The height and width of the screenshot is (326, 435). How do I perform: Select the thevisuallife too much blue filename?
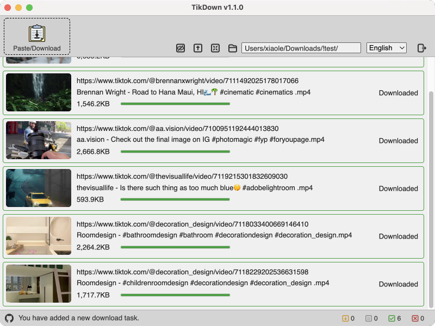tap(195, 187)
